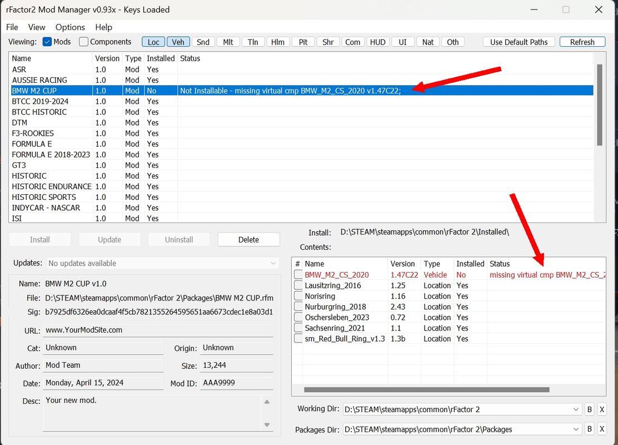Toggle the Snd filter button
This screenshot has height=445, width=618.
point(203,42)
